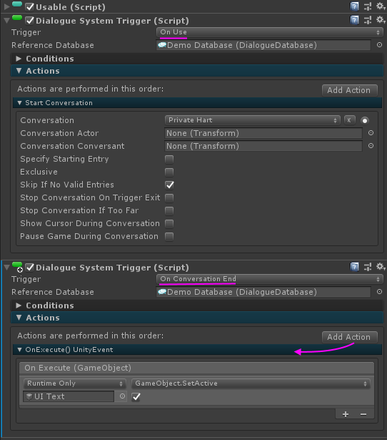Screen dimensions: 387x440
Task: Open the GameObject.SetActive function dropdown
Action: click(x=251, y=383)
